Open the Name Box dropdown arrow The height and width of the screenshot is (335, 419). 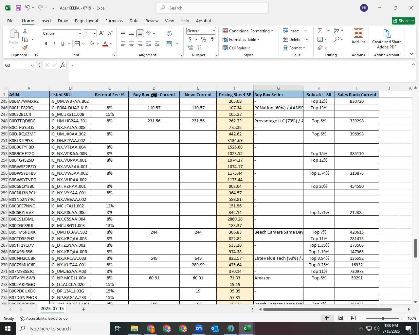coord(32,65)
